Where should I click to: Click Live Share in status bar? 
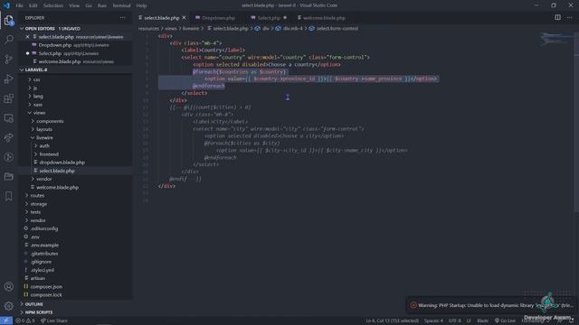coord(54,320)
